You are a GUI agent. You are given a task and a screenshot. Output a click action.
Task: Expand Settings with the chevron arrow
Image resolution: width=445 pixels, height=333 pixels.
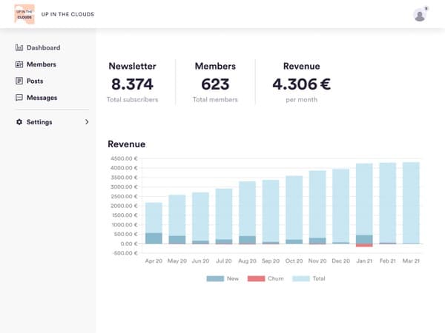coord(86,122)
